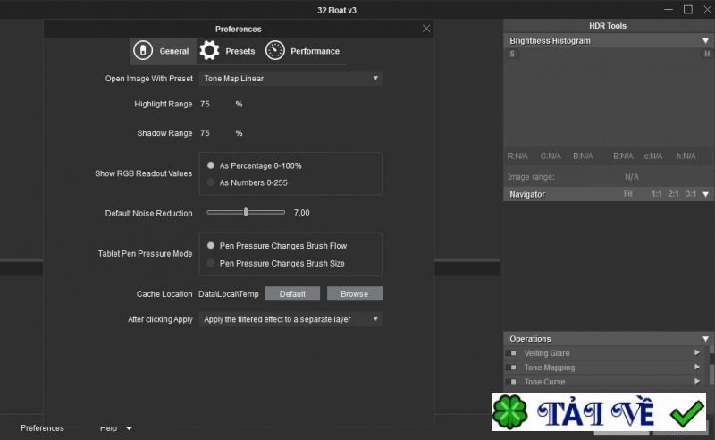Click the Browse button
This screenshot has height=440, width=715.
click(354, 293)
